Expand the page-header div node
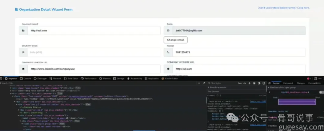Screen dimensions: 324x131 point(11,88)
